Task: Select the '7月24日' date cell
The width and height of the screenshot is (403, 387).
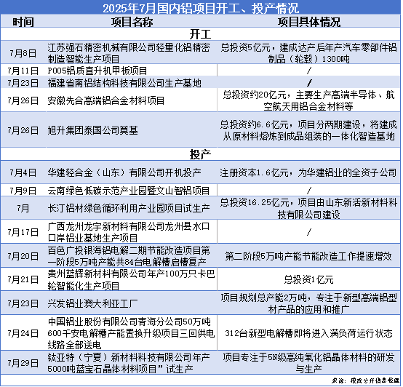Action: [23, 333]
